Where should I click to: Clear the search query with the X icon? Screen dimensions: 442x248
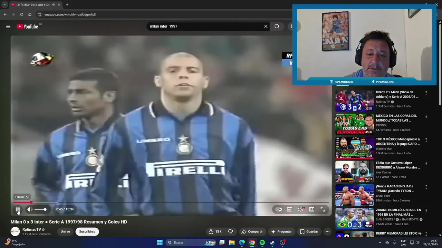point(266,27)
